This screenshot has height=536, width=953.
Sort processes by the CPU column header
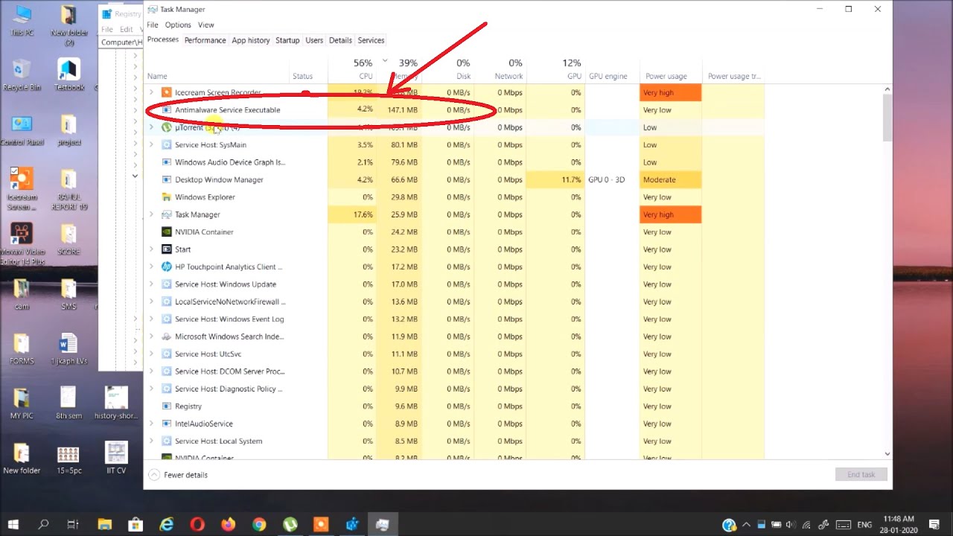pos(352,69)
